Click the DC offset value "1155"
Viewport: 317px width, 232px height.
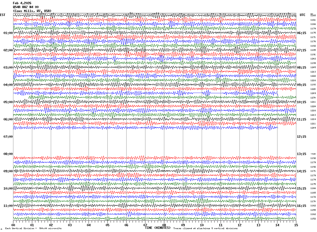(x=313, y=210)
